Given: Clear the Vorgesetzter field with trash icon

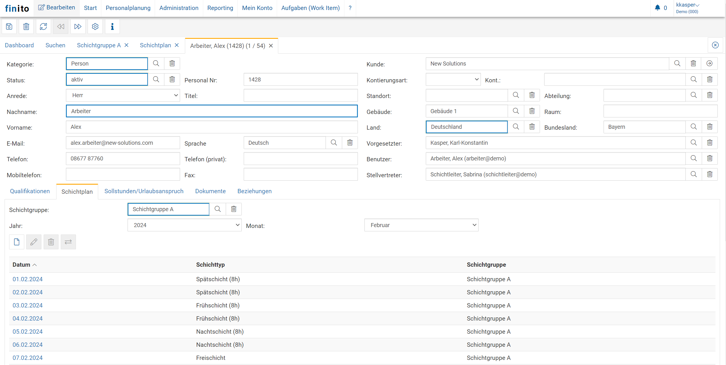Looking at the screenshot, I should (710, 143).
